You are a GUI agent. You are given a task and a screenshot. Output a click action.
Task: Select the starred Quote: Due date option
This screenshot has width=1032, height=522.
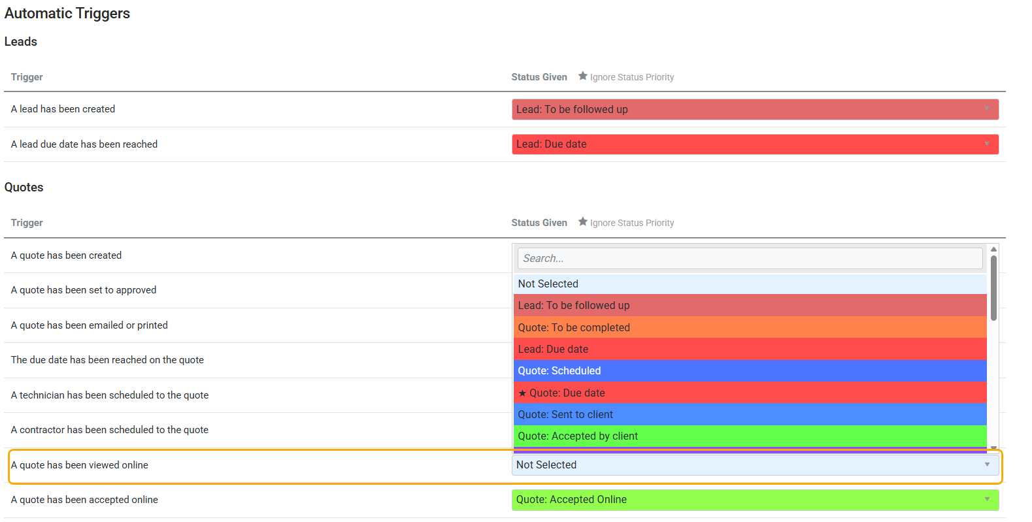pos(750,393)
